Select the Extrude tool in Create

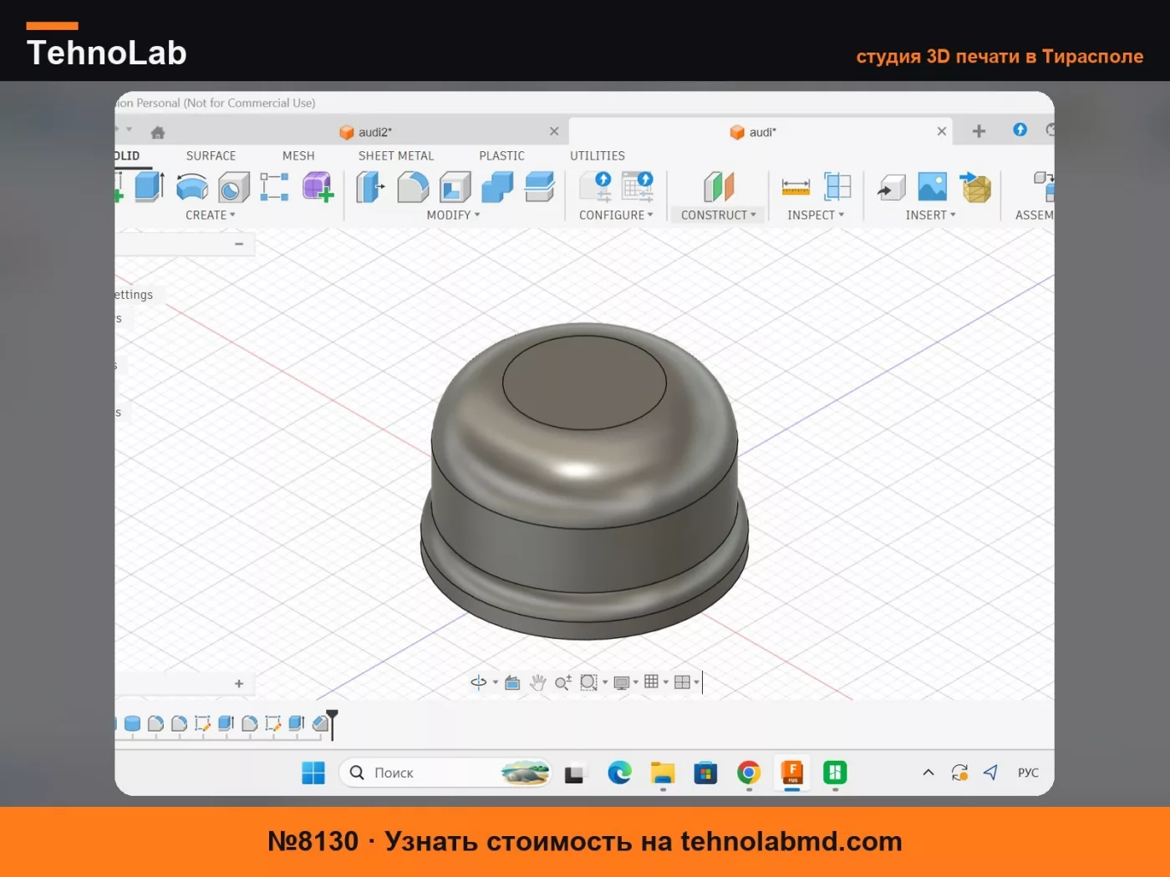149,186
